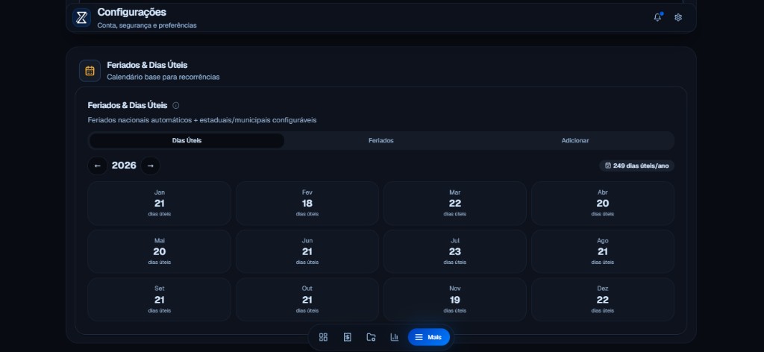This screenshot has width=764, height=352.
Task: Open the bar chart reports icon
Action: 395,337
